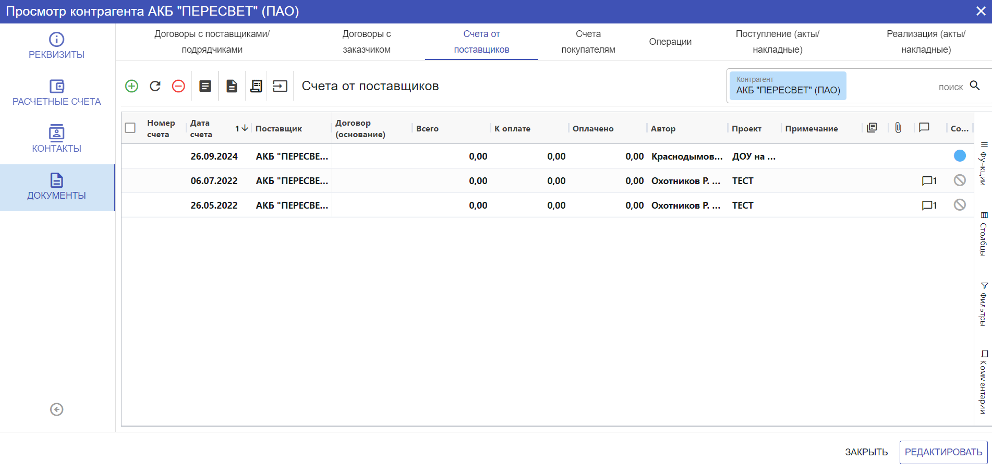Viewport: 992px width, 472px height.
Task: Click the Контрагент АКБ "ПЕРЕСВЕТ" filter chip
Action: tap(788, 86)
